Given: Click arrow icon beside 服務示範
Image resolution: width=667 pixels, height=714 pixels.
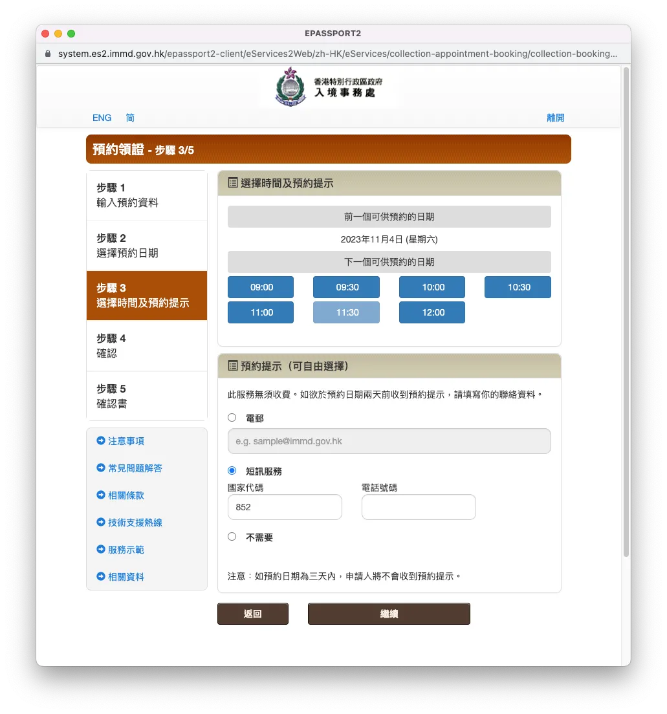Looking at the screenshot, I should [101, 549].
